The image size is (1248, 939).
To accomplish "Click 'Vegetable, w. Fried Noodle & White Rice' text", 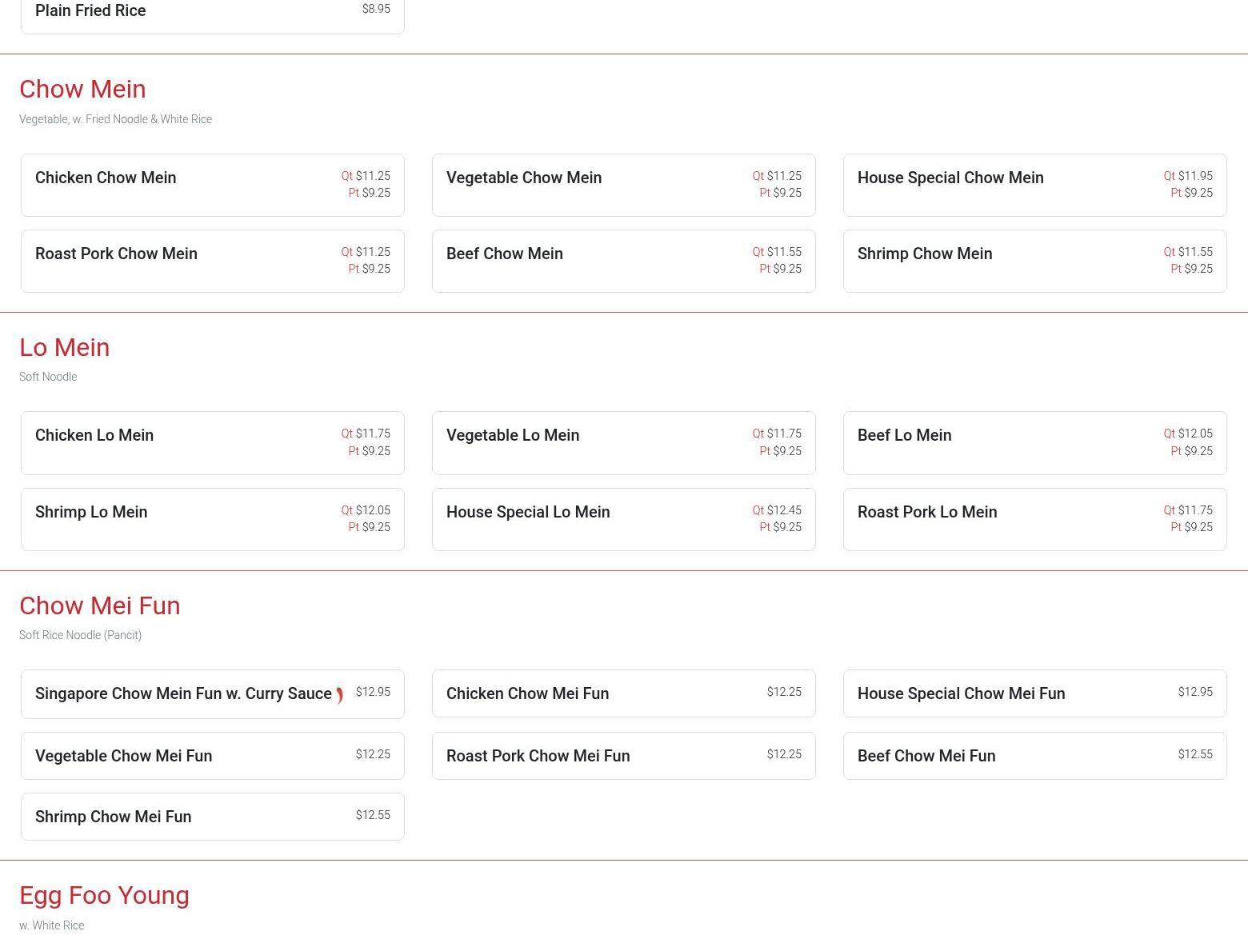I will (115, 119).
